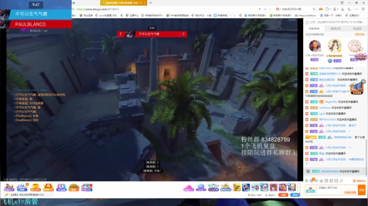Image resolution: width=368 pixels, height=206 pixels.
Task: Open the floating shark mascot promotion
Action: click(357, 89)
